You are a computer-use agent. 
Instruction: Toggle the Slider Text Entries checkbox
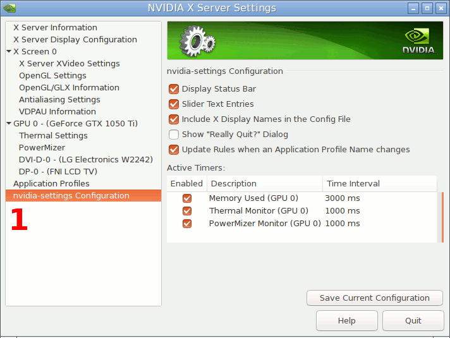coord(174,104)
